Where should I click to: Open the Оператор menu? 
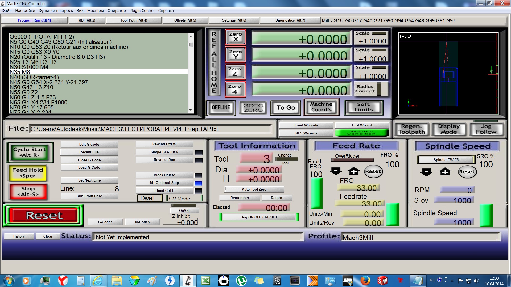pos(117,11)
